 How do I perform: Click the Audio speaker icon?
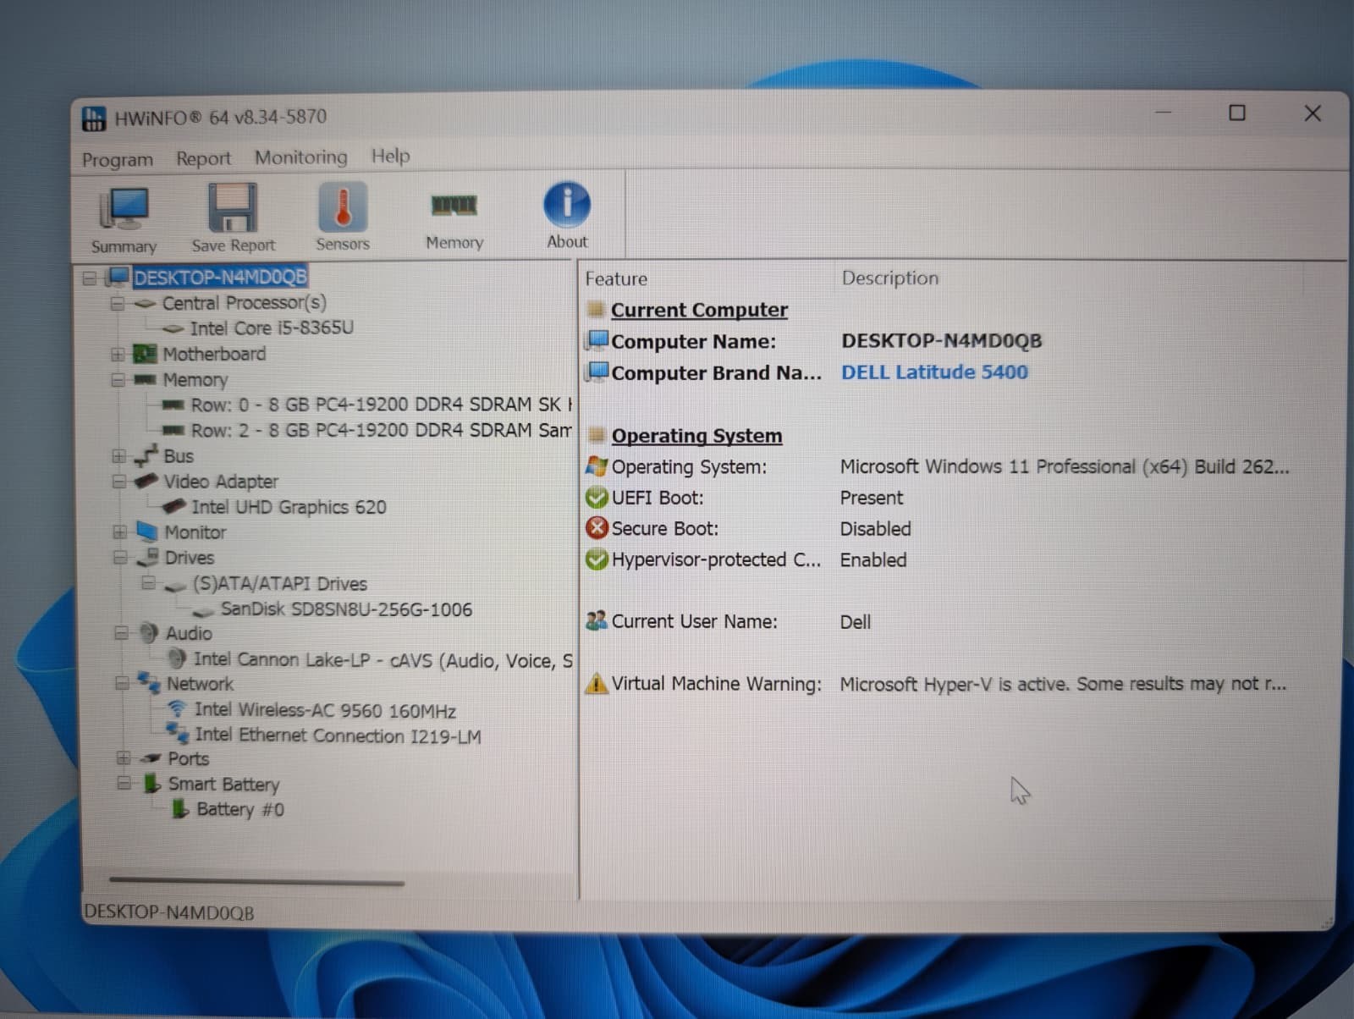pos(149,633)
